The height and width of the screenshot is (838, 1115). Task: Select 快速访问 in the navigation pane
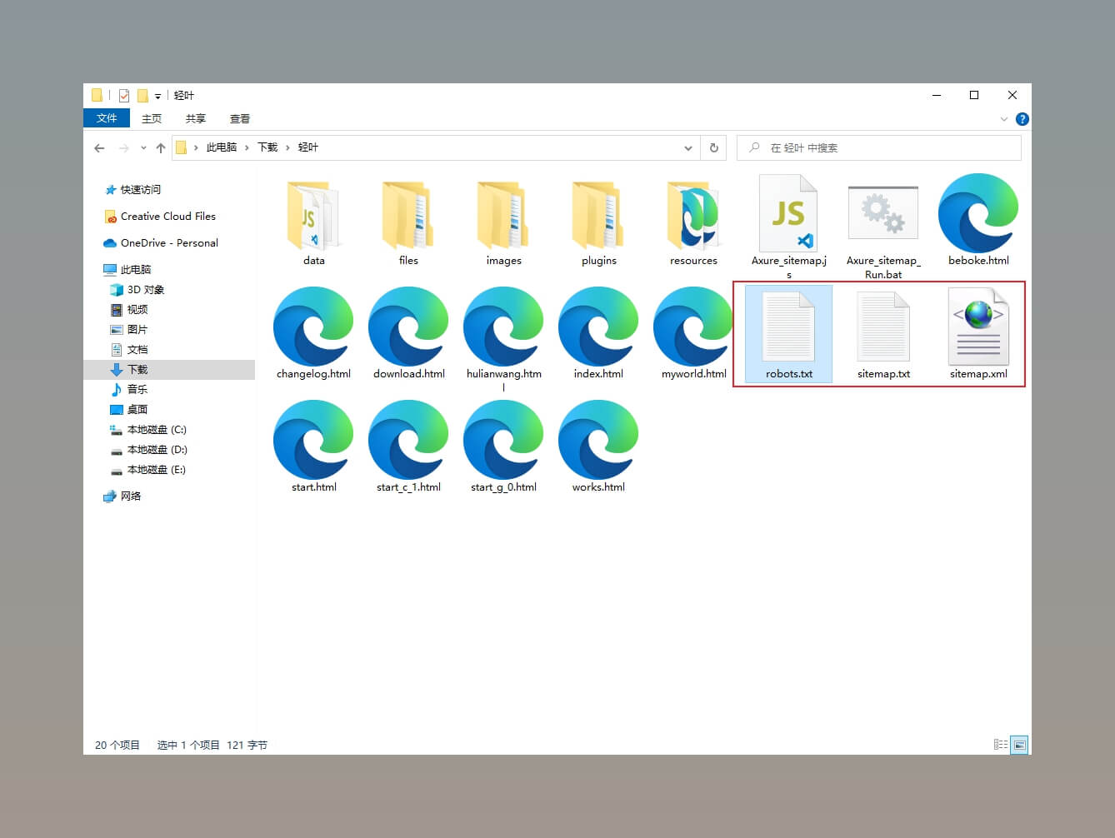coord(141,190)
